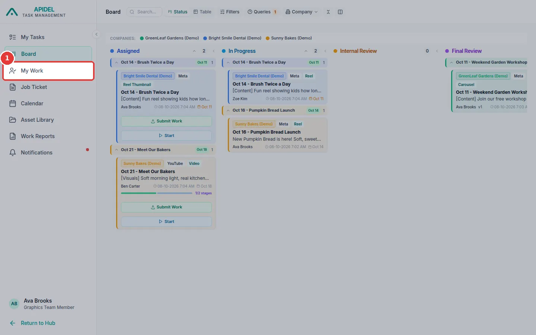Collapse Oct 14 group under Assigned
The image size is (536, 335).
click(117, 63)
